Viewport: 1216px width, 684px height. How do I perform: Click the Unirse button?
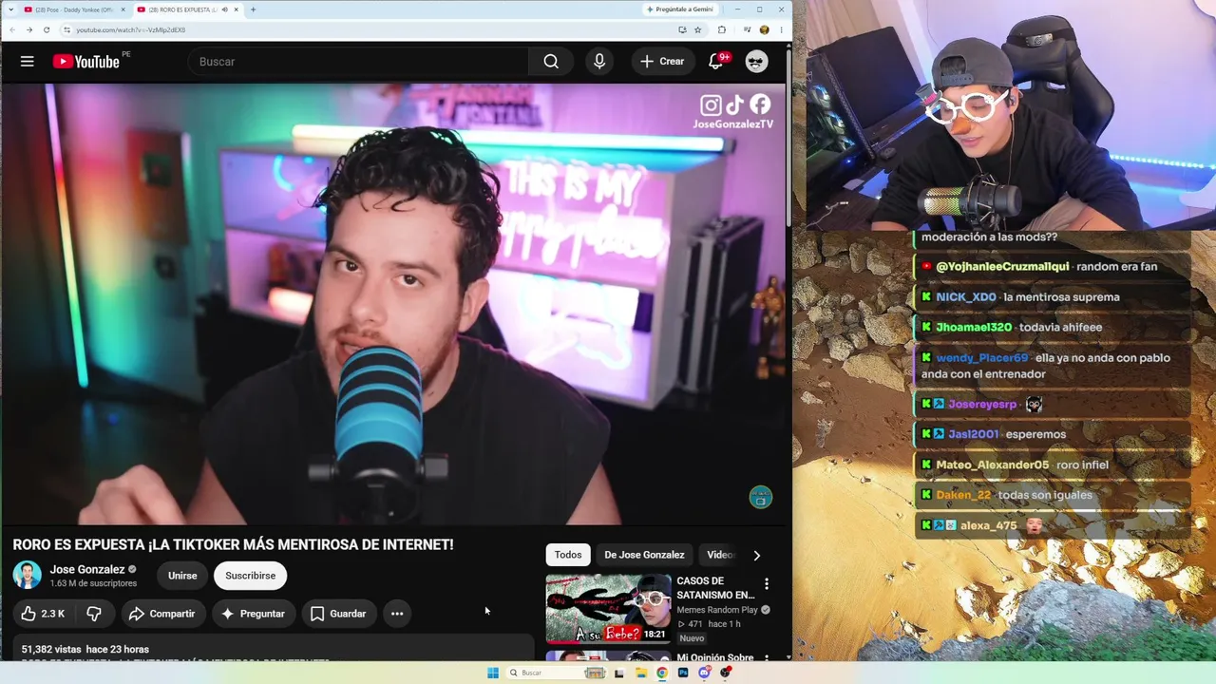point(182,576)
